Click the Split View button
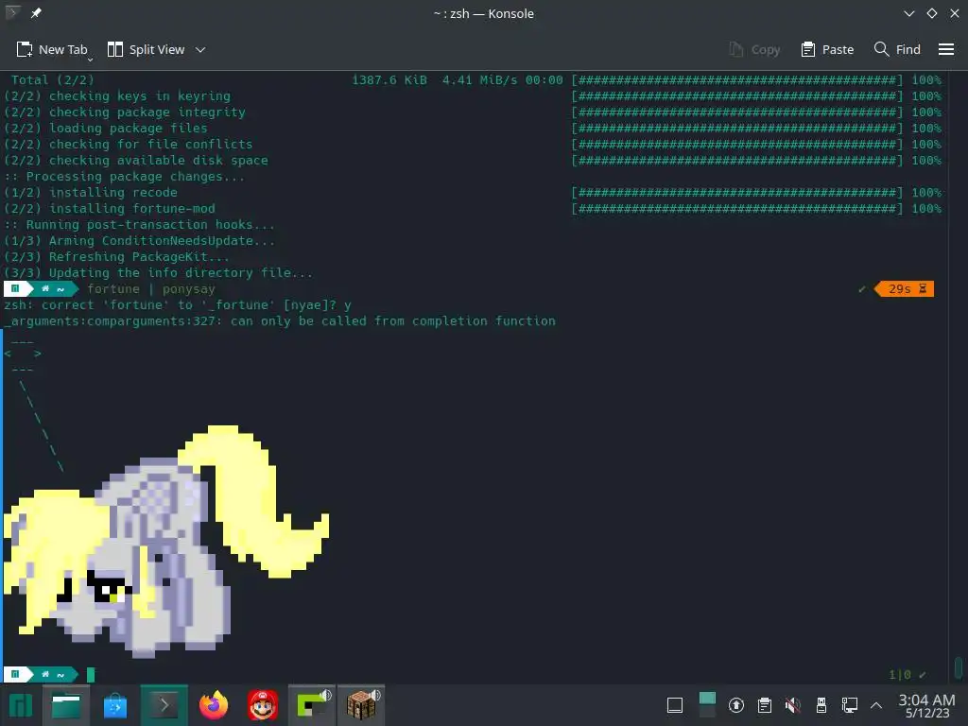 coord(147,49)
